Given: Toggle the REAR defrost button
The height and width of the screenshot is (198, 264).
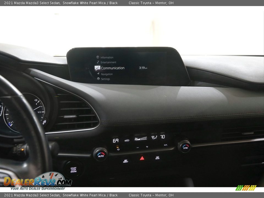Looking at the screenshot, I should tap(157, 158).
